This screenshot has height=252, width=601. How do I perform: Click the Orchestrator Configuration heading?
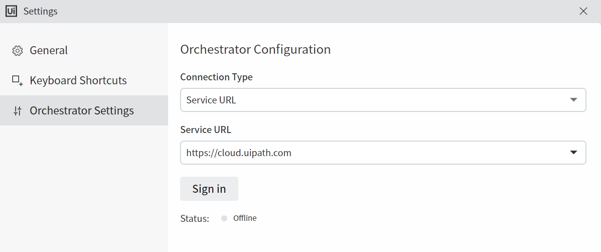tap(255, 50)
